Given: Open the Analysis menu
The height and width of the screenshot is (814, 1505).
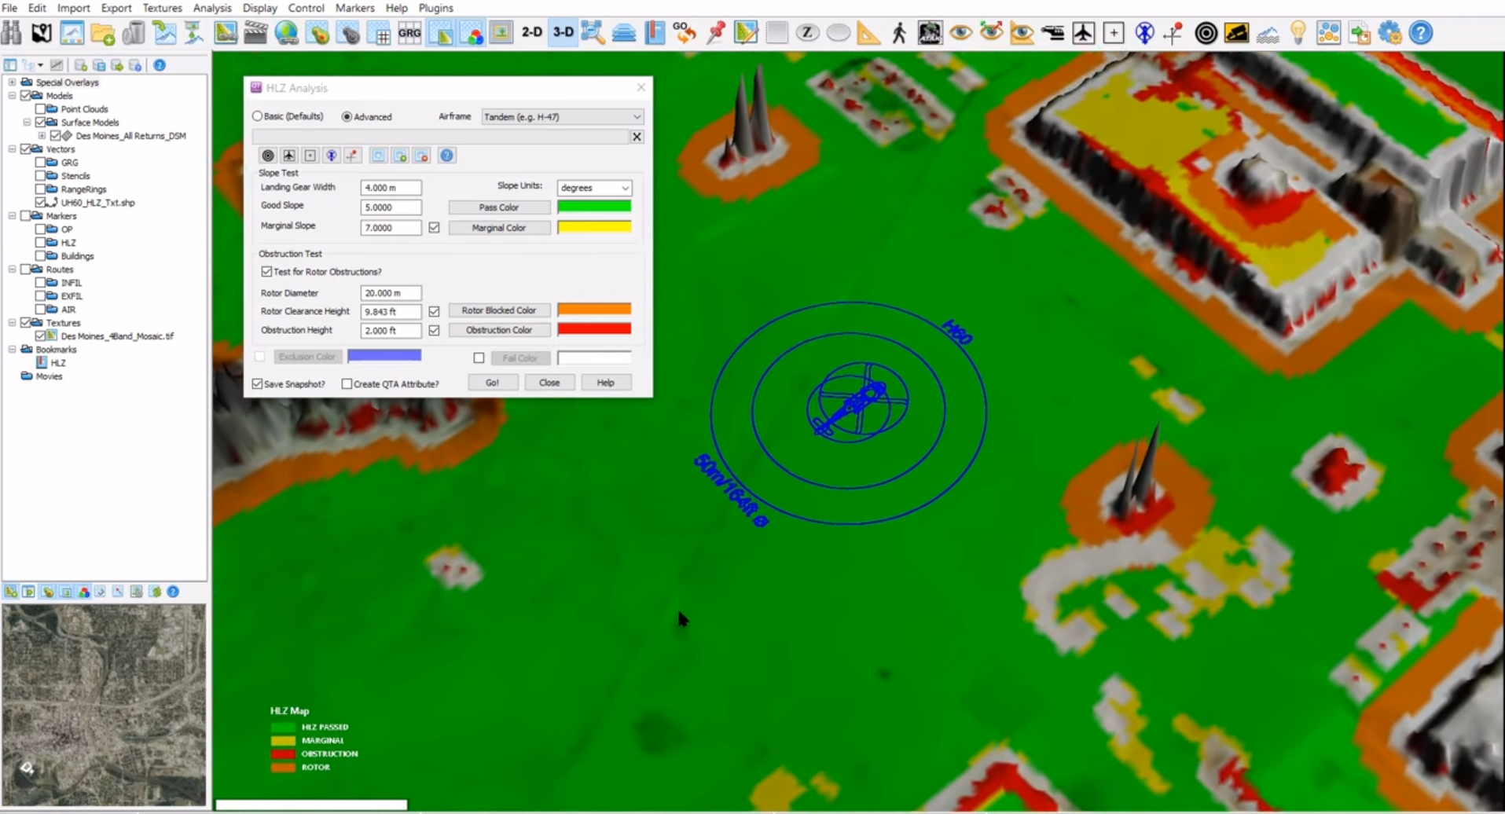Looking at the screenshot, I should (x=212, y=8).
